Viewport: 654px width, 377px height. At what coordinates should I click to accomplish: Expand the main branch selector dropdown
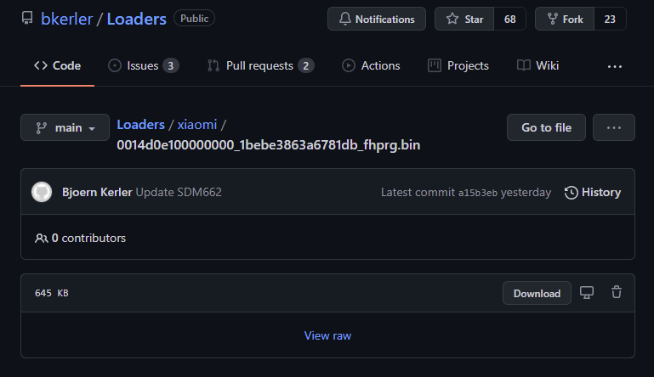coord(65,127)
